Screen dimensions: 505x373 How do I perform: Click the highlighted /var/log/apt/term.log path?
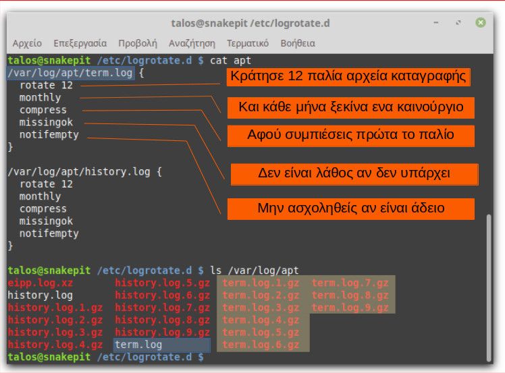(71, 73)
